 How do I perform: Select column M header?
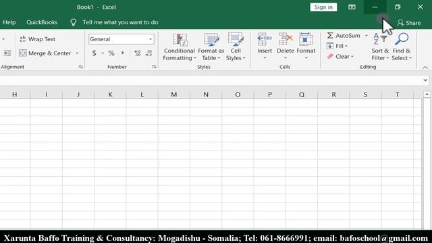click(x=174, y=94)
